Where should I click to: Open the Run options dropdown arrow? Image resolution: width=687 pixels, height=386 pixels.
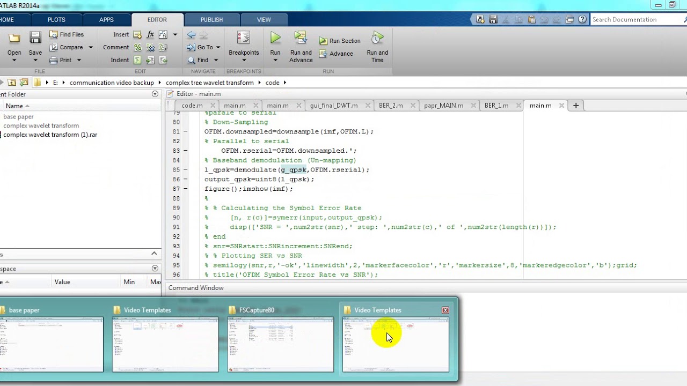(x=275, y=60)
